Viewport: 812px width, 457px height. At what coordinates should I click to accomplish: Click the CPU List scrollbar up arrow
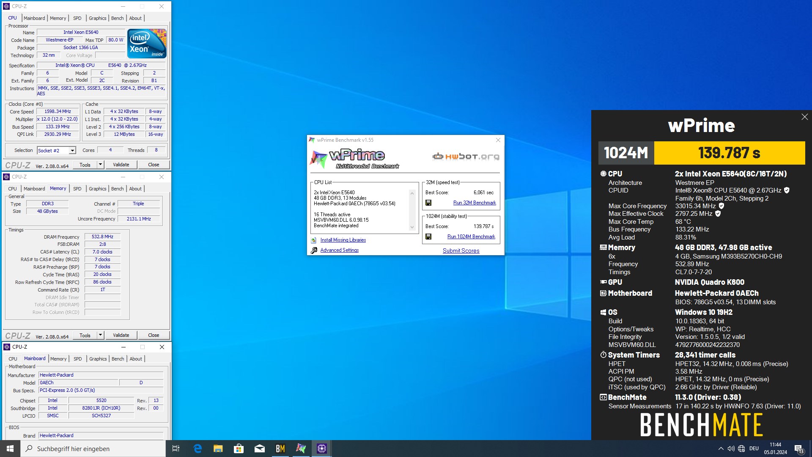(412, 193)
